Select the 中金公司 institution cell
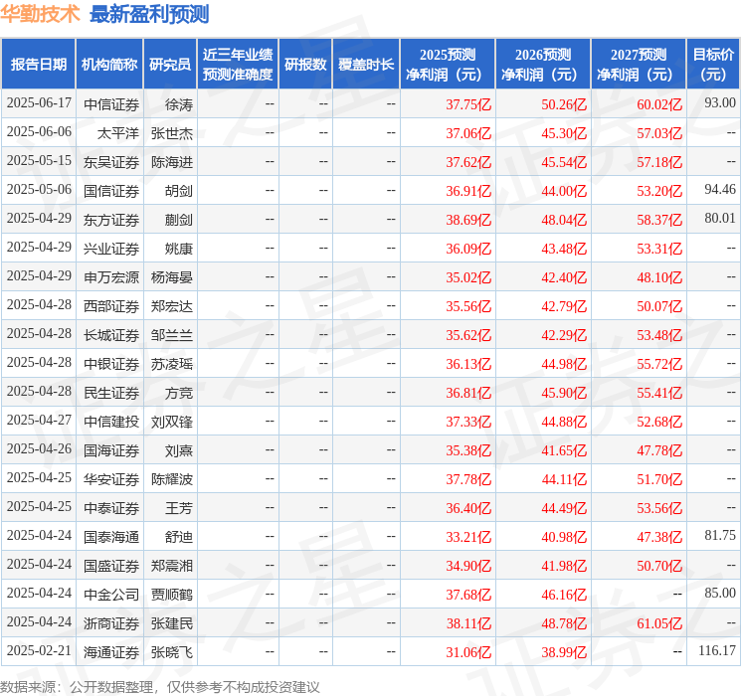The width and height of the screenshot is (741, 696). (x=111, y=595)
